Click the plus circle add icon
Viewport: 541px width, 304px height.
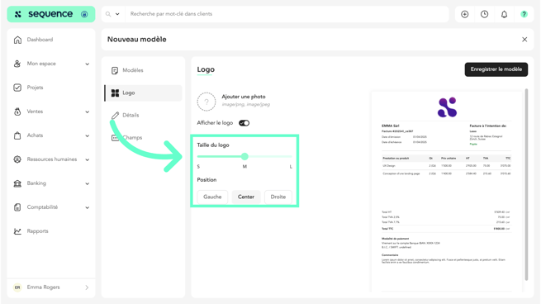[465, 14]
